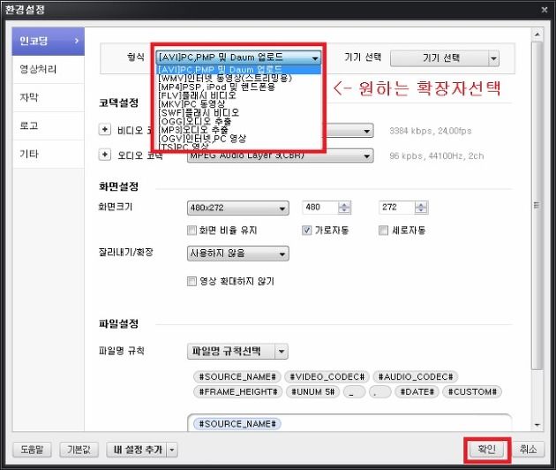Insert the #VIDEO_CODEC# tag

point(327,376)
